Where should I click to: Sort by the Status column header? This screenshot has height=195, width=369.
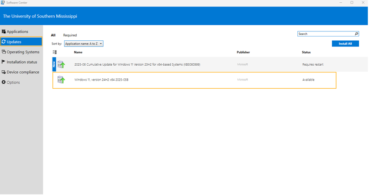tap(306, 52)
